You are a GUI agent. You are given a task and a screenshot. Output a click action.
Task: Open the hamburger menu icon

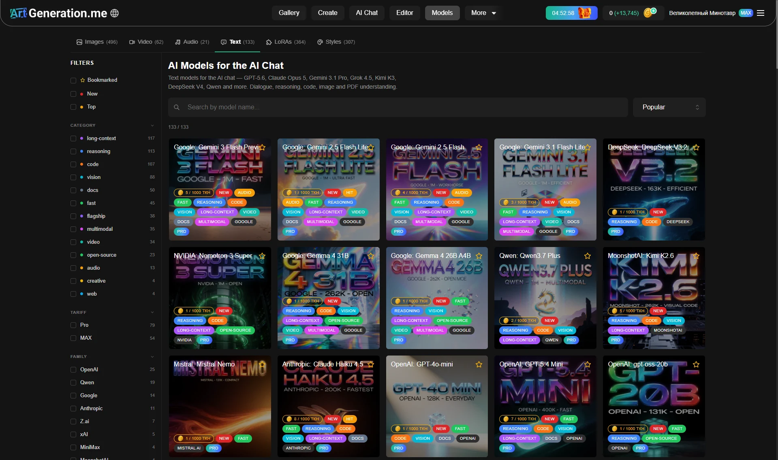pyautogui.click(x=761, y=13)
